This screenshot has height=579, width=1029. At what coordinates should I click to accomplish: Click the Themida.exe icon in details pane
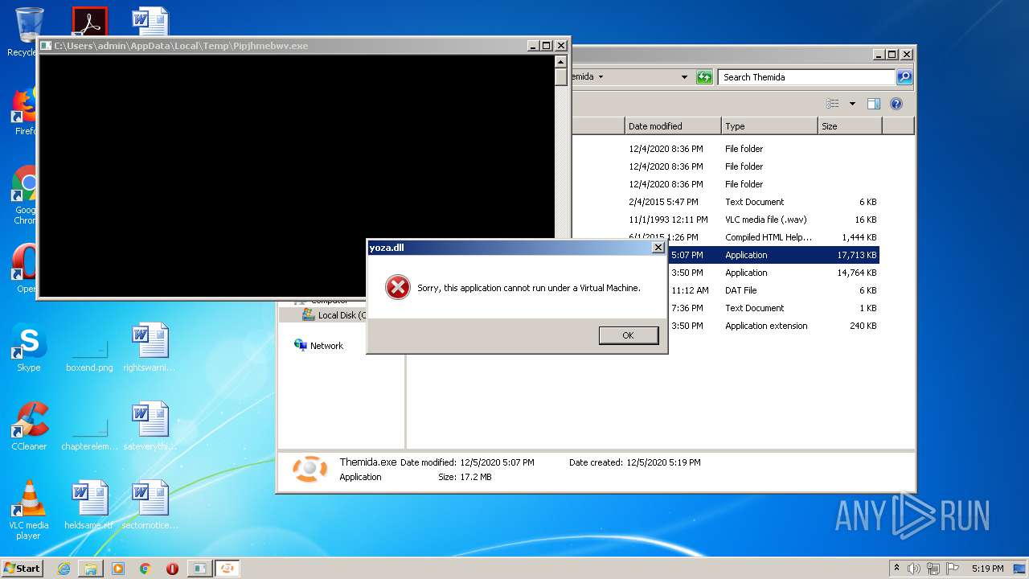point(310,469)
